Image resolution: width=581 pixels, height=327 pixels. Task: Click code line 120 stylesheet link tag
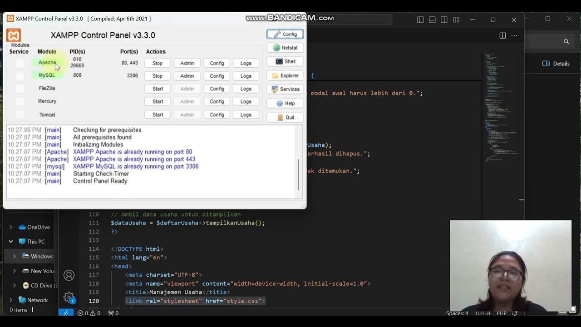(x=195, y=301)
